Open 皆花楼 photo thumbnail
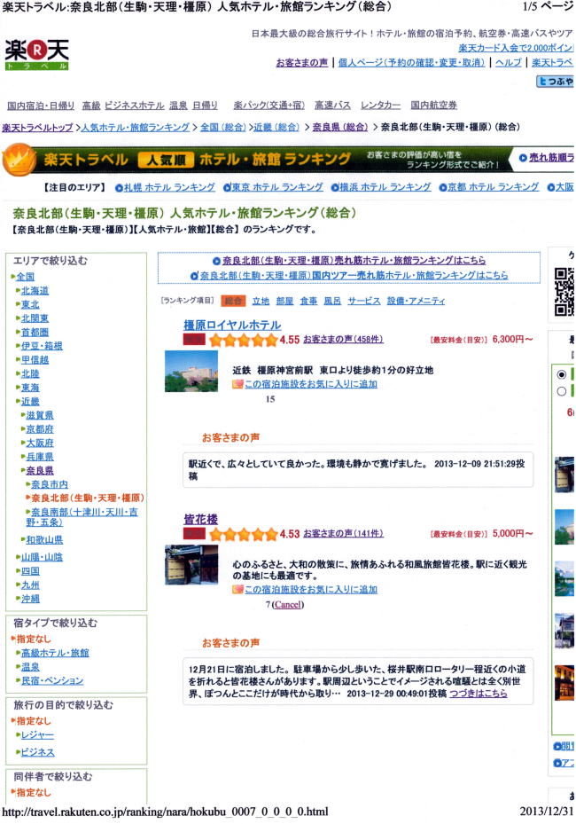Viewport: 576px width, 824px height. click(191, 565)
